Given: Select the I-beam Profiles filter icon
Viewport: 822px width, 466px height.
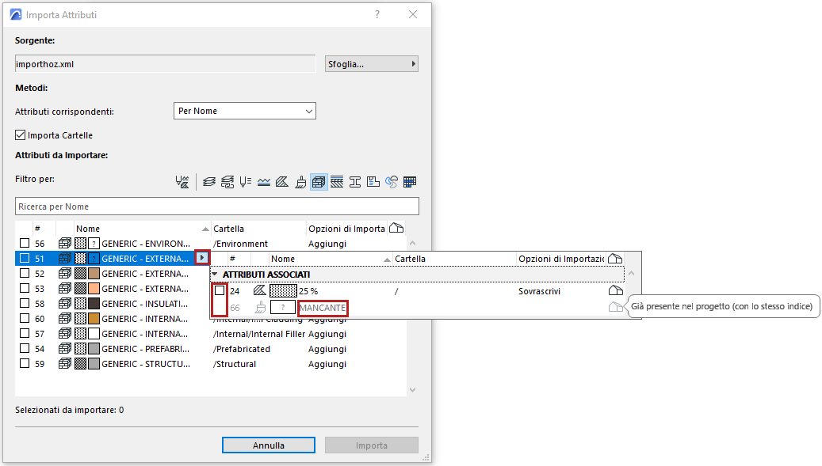Looking at the screenshot, I should pyautogui.click(x=355, y=181).
